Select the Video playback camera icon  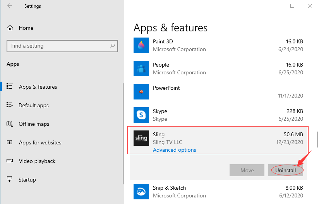(10, 161)
